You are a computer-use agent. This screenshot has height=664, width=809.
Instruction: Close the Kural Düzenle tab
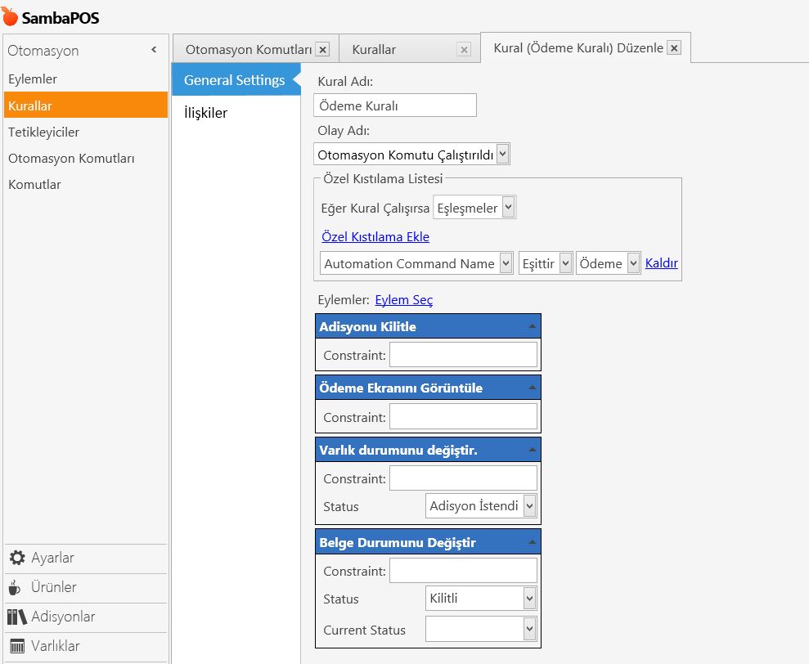pos(674,48)
